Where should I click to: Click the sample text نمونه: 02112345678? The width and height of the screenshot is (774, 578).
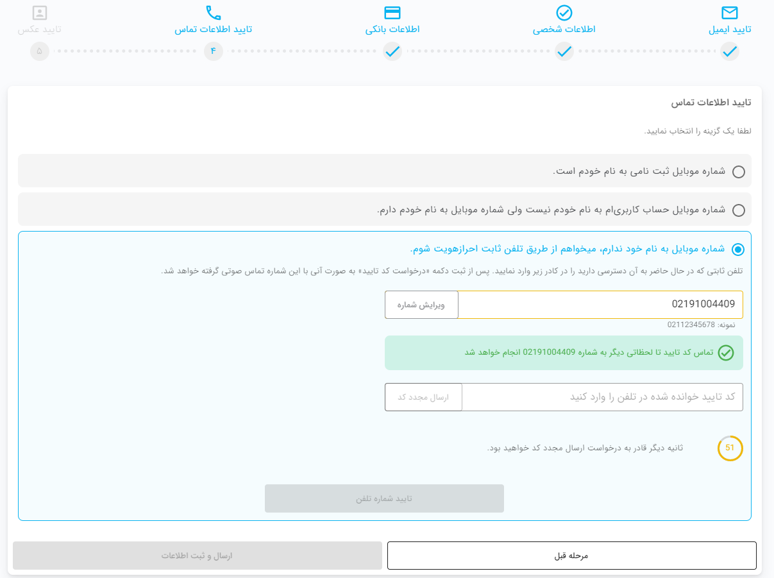(701, 325)
